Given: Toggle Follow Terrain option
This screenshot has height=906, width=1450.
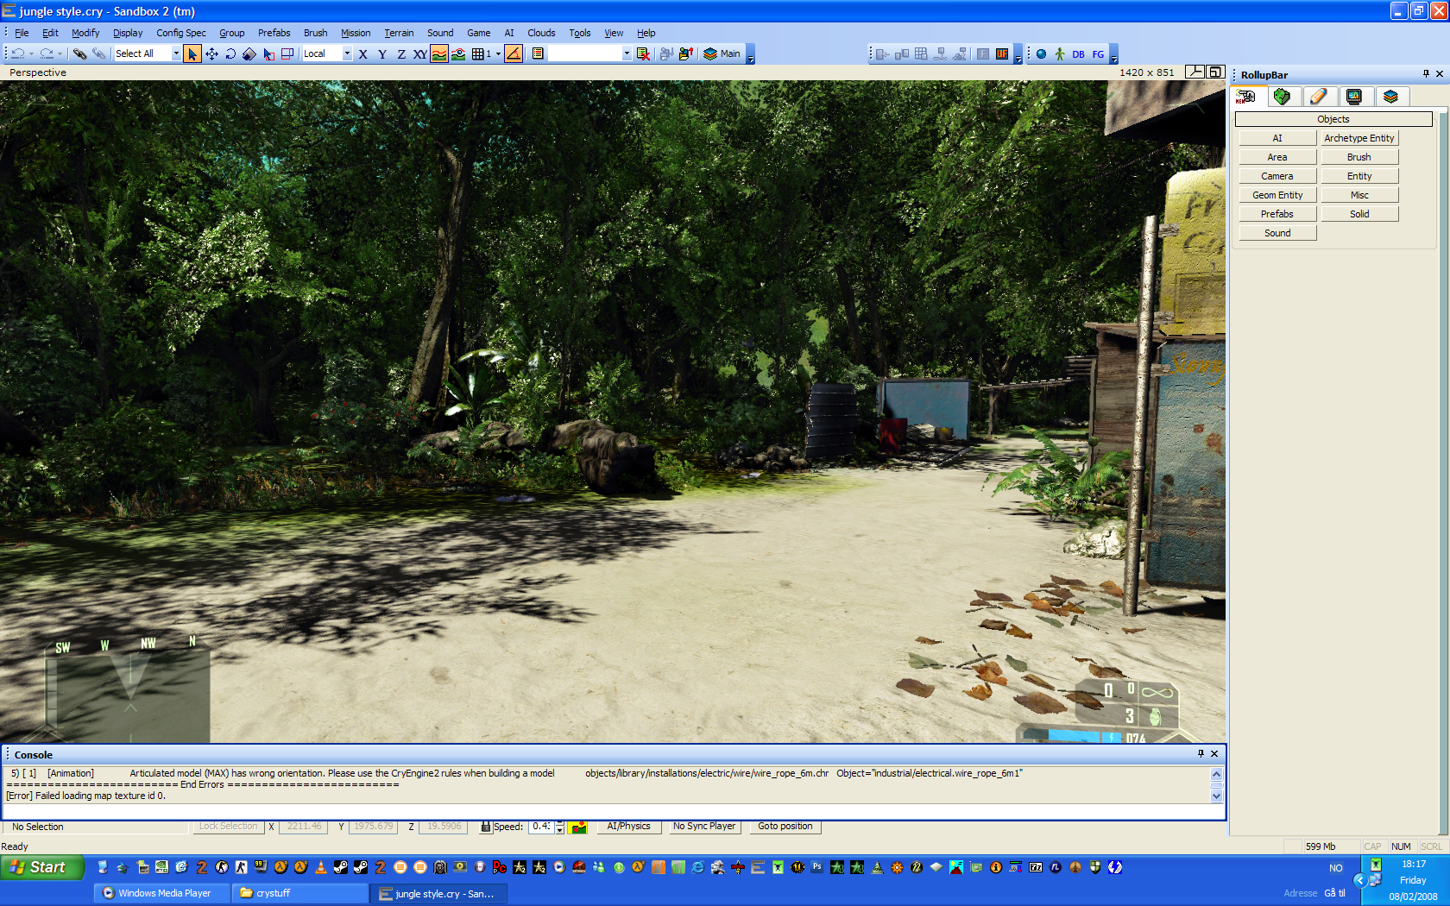Looking at the screenshot, I should pyautogui.click(x=439, y=53).
